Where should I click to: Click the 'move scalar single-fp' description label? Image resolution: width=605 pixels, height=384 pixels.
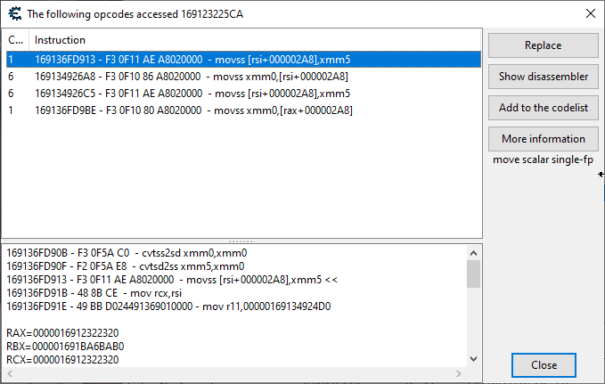[543, 159]
